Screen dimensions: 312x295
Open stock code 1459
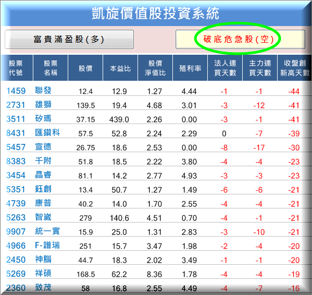[16, 91]
